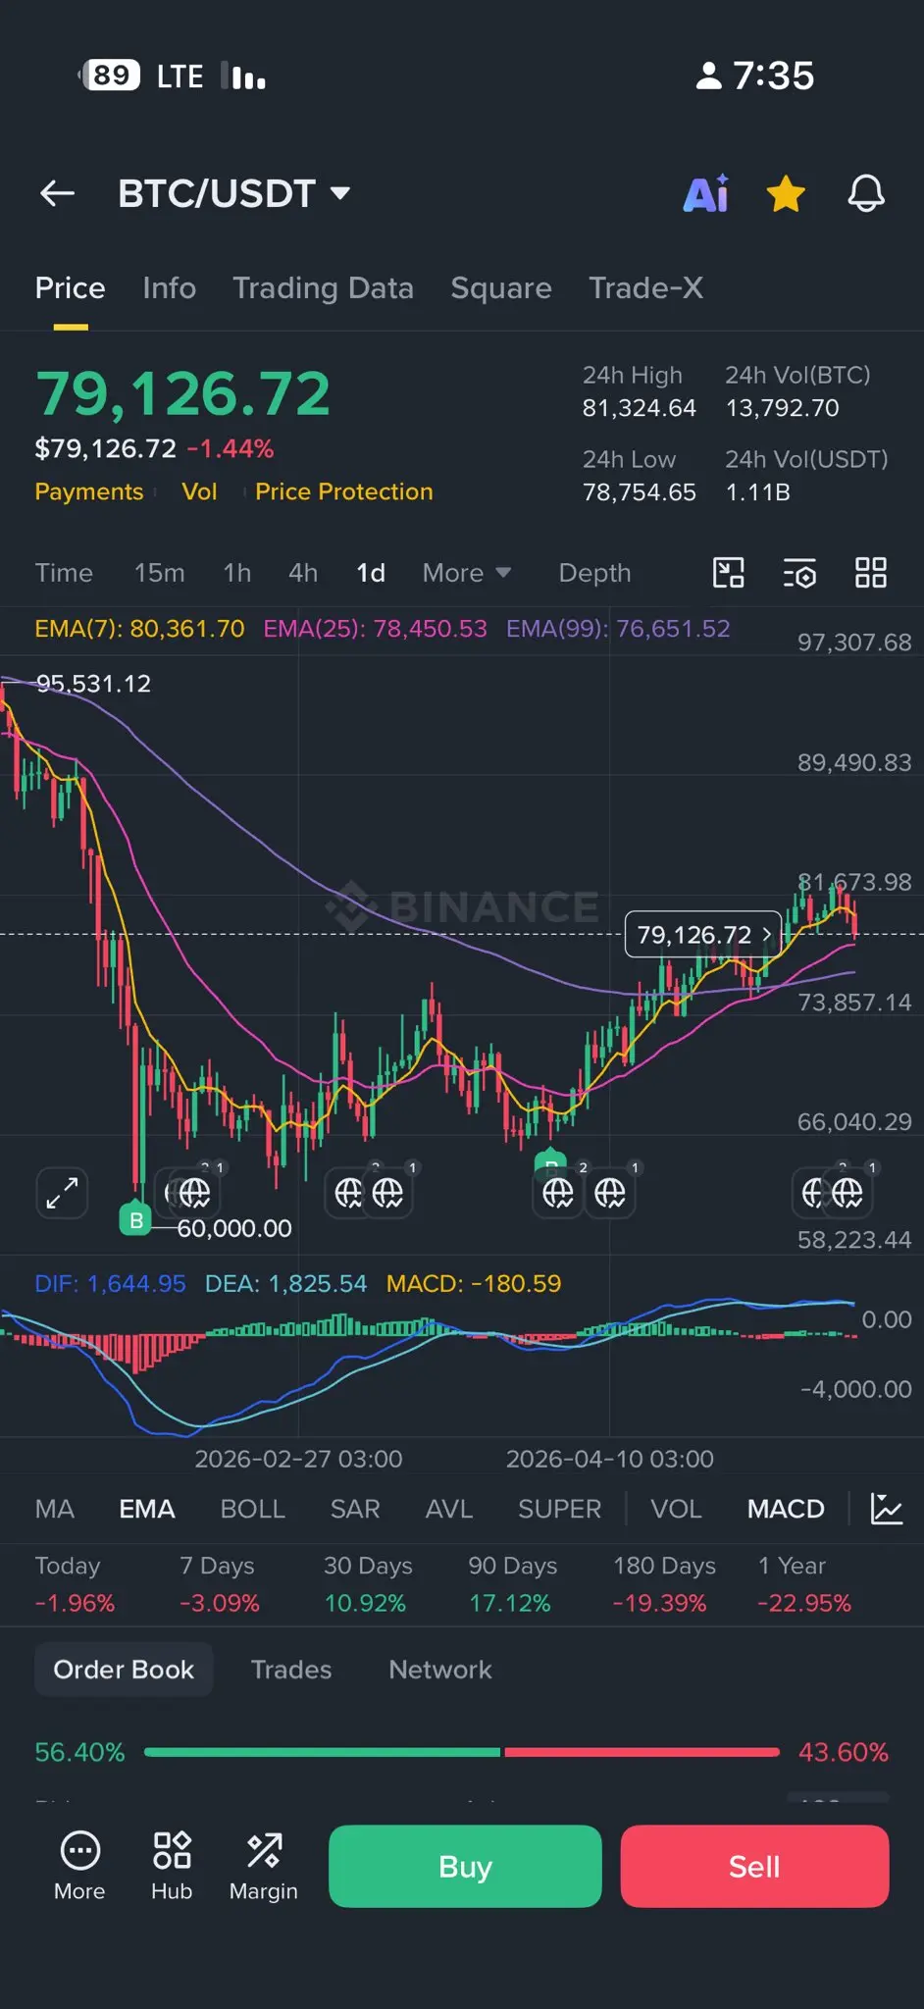Toggle the VOL sub-indicator
The width and height of the screenshot is (924, 2009).
click(676, 1509)
